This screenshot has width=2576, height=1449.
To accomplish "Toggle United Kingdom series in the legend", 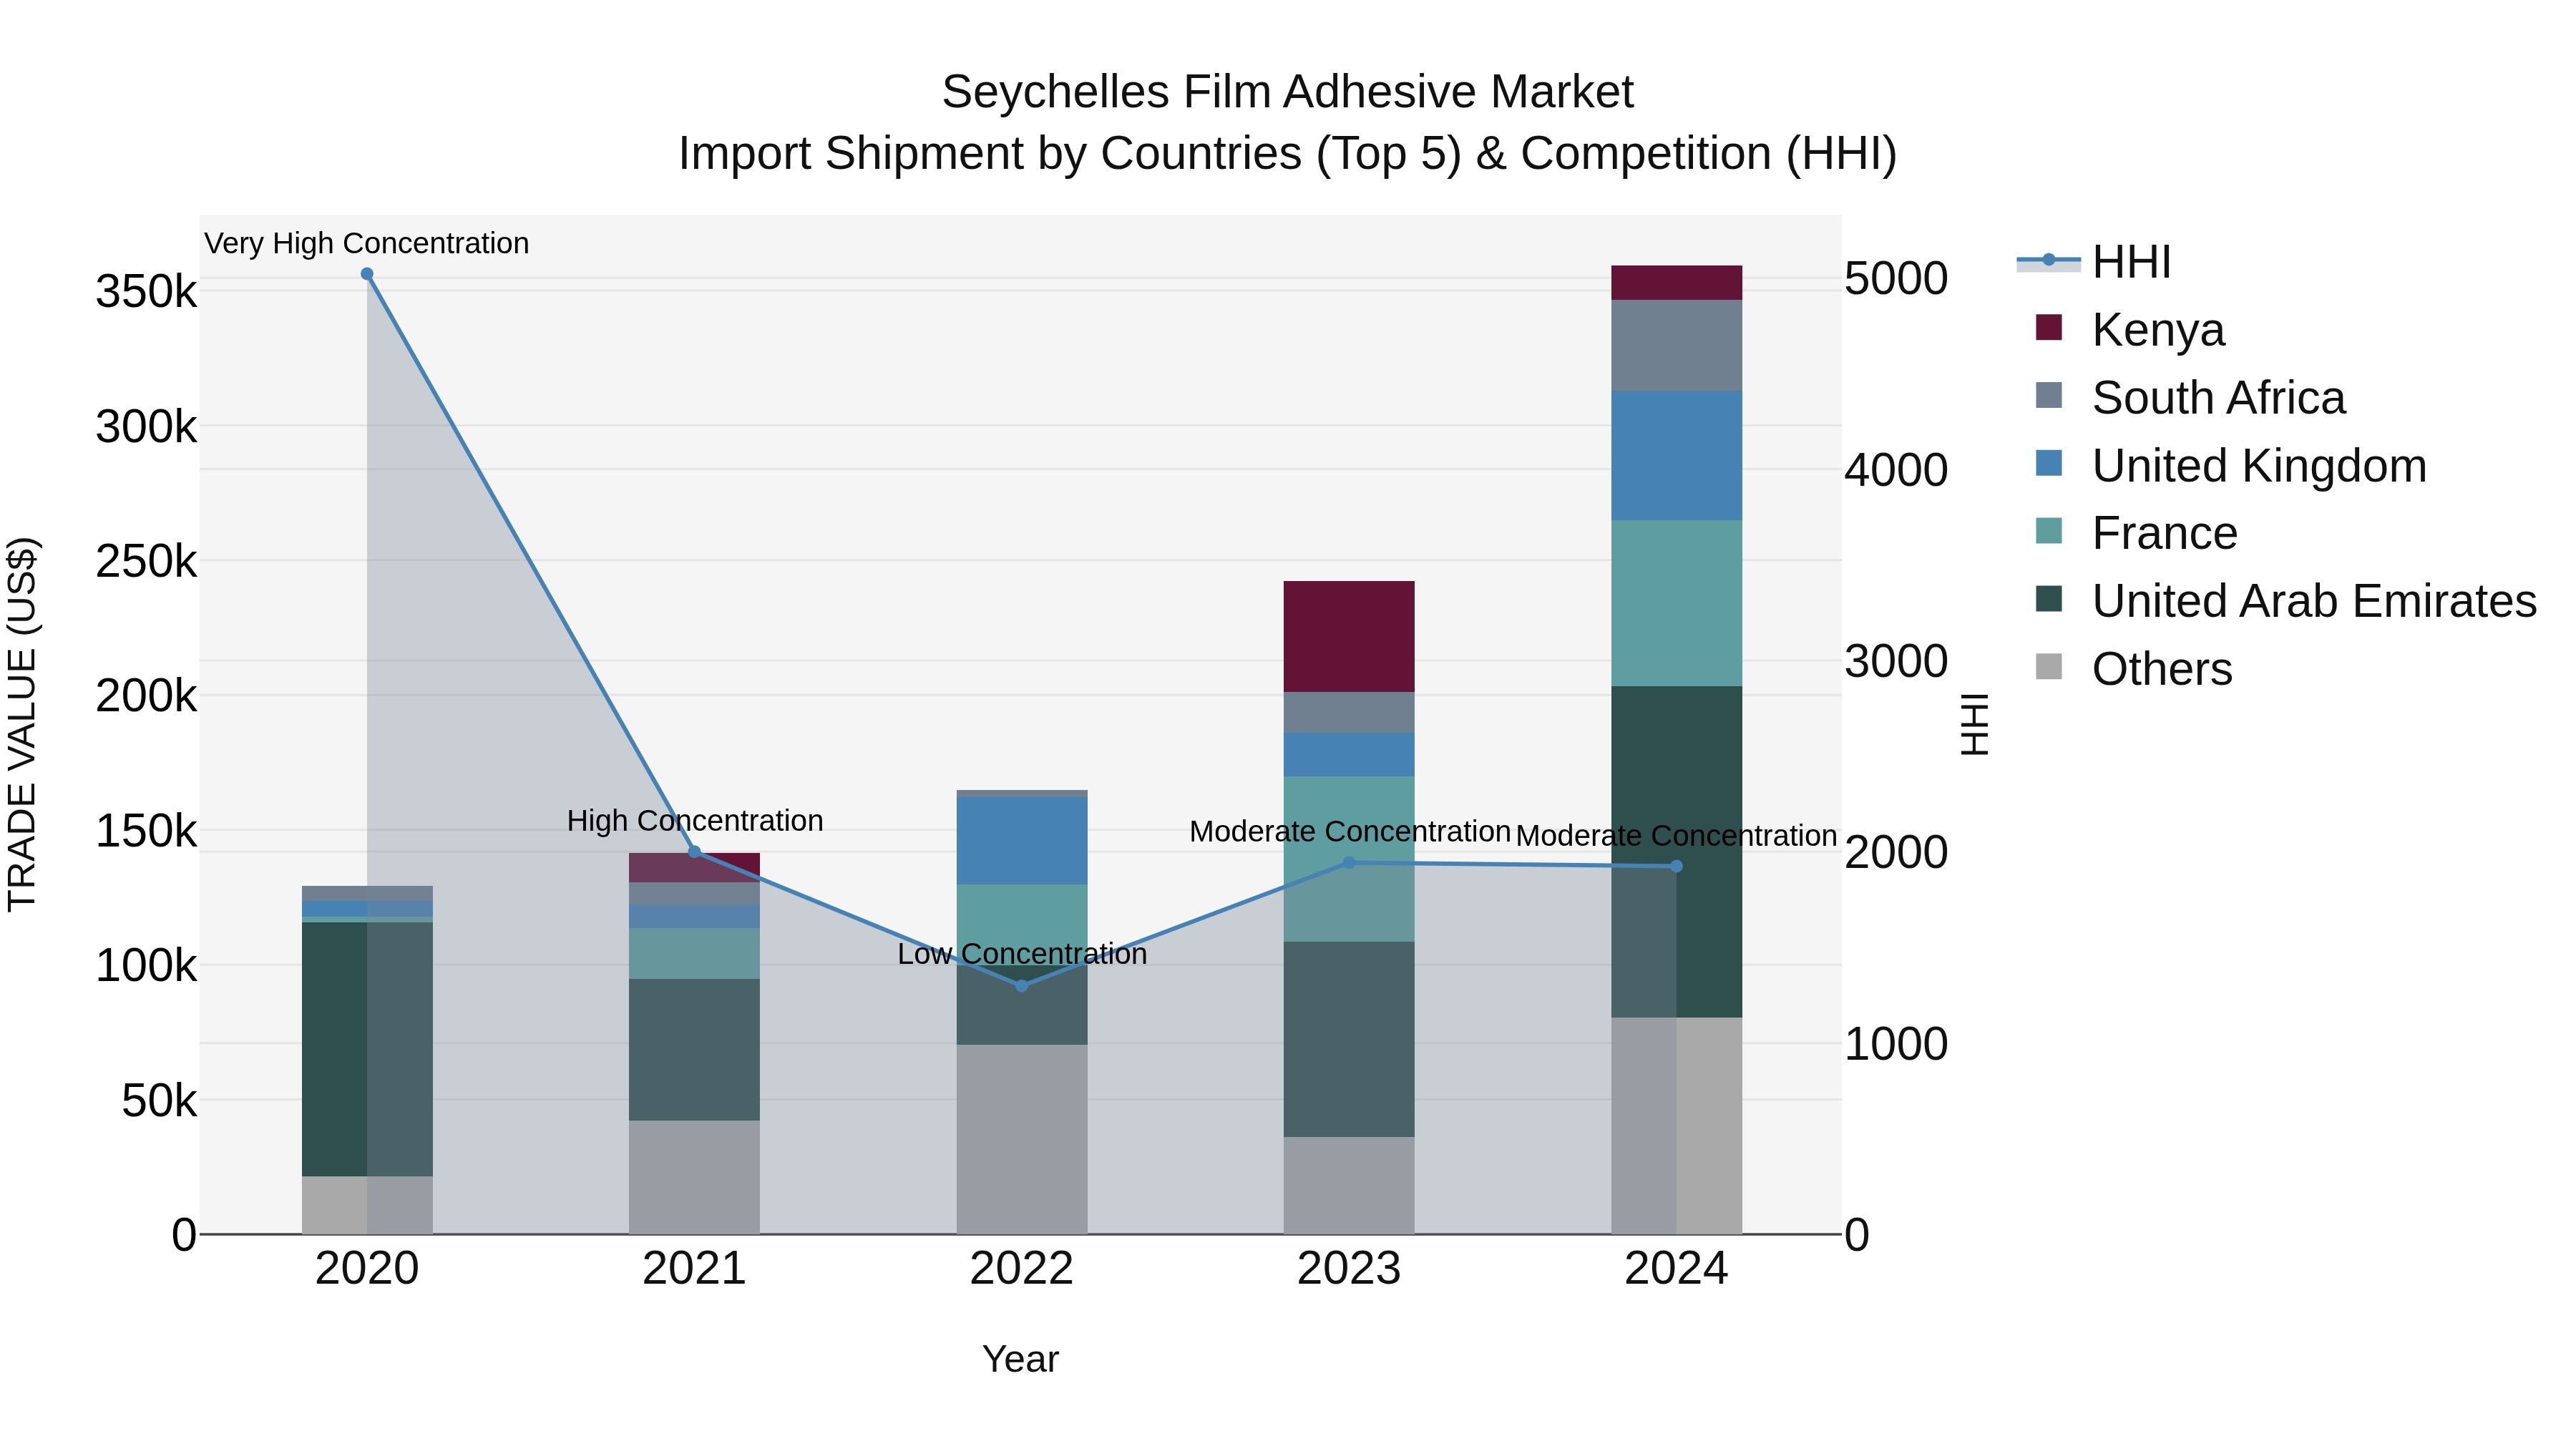I will pos(2231,465).
